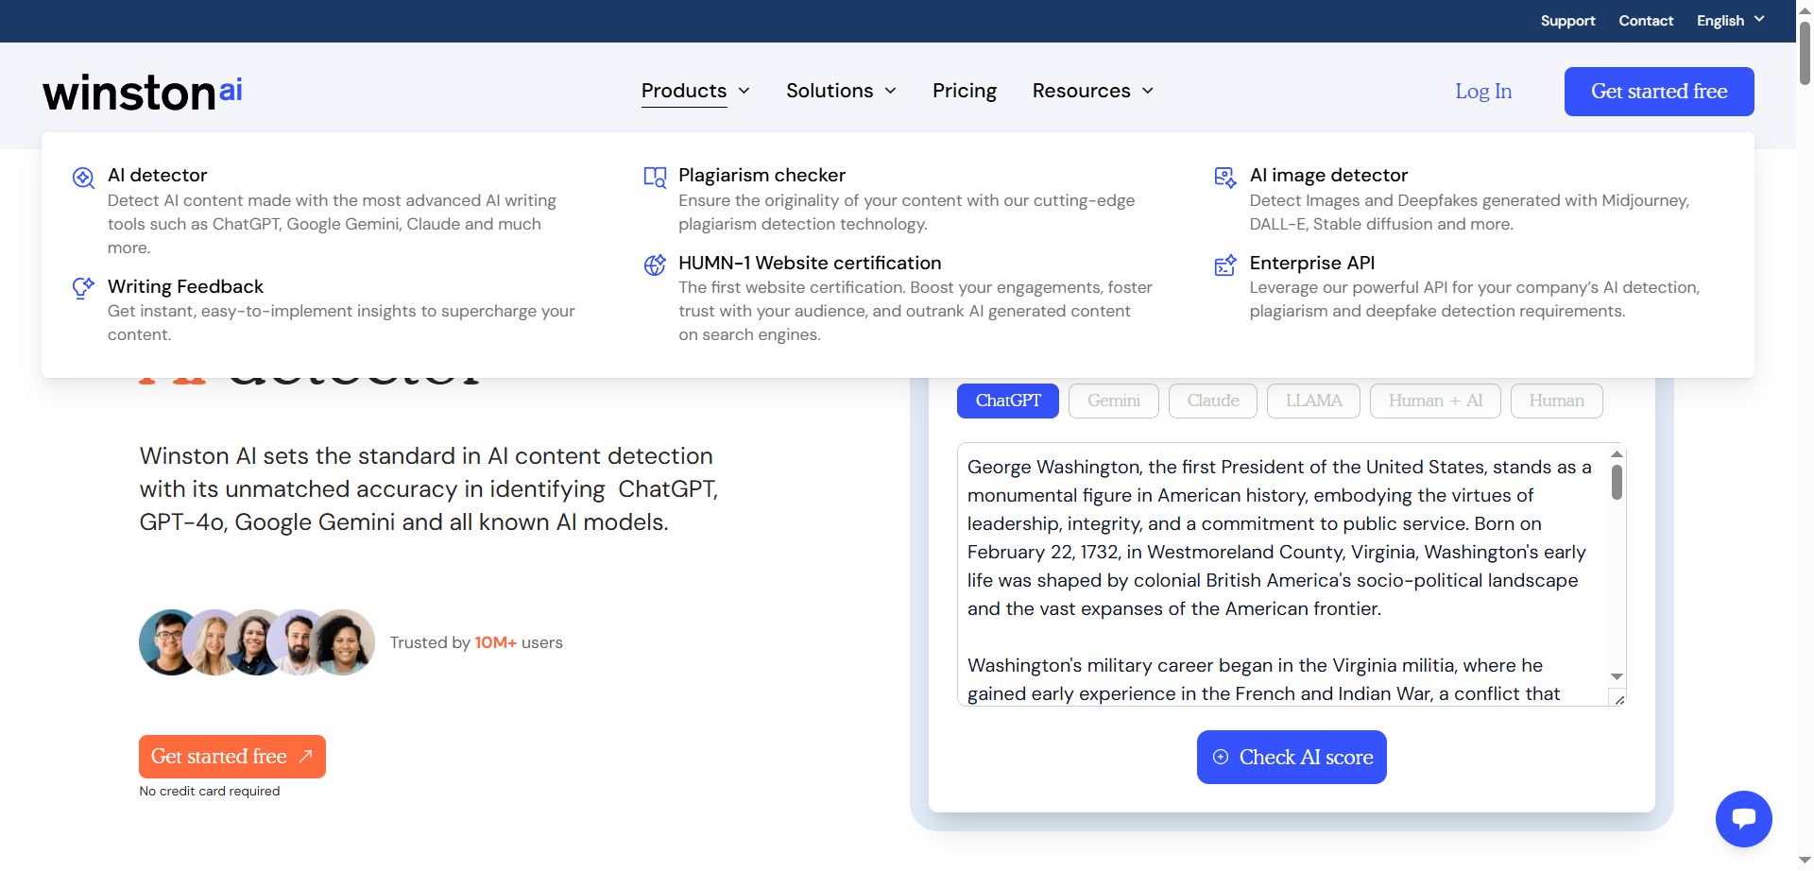The image size is (1814, 871).
Task: Collapse the Products dropdown chevron
Action: 744,91
